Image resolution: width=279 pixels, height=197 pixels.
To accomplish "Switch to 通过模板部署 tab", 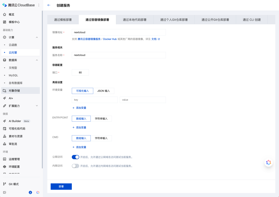I will (63, 19).
